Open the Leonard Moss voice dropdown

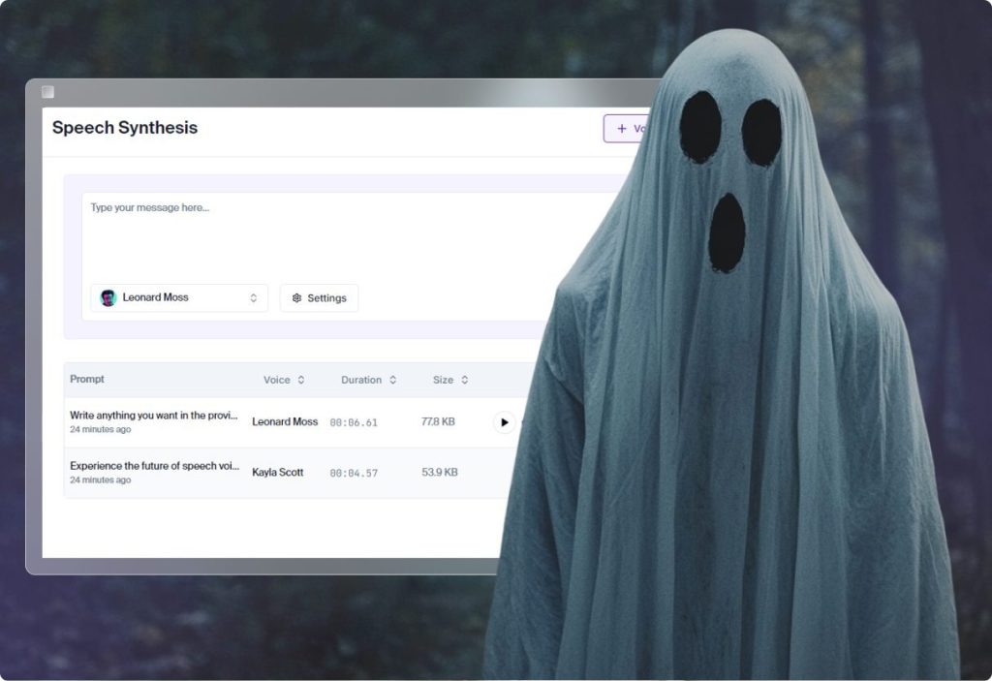(x=179, y=296)
